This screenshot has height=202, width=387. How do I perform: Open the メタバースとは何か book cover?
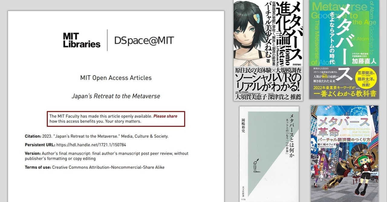coord(269,154)
